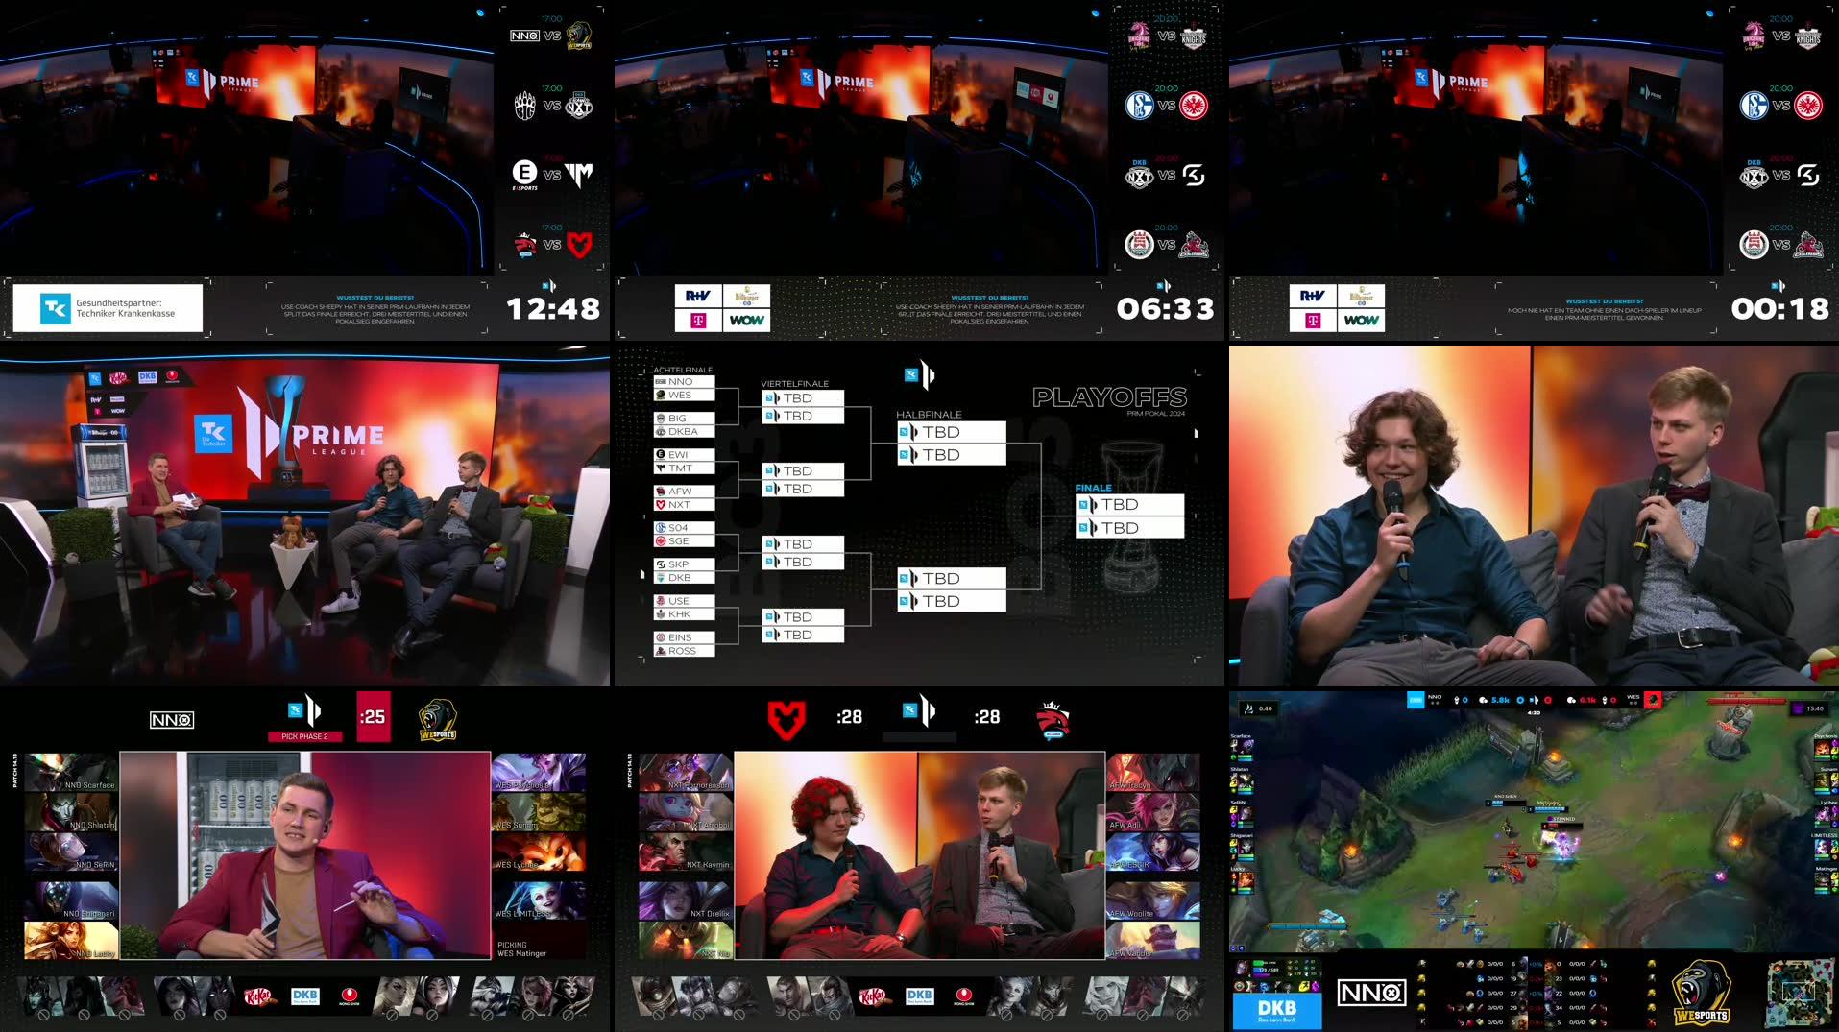This screenshot has width=1839, height=1032.
Task: Click the SKP entry in the Achtelfinale bracket
Action: [x=684, y=564]
